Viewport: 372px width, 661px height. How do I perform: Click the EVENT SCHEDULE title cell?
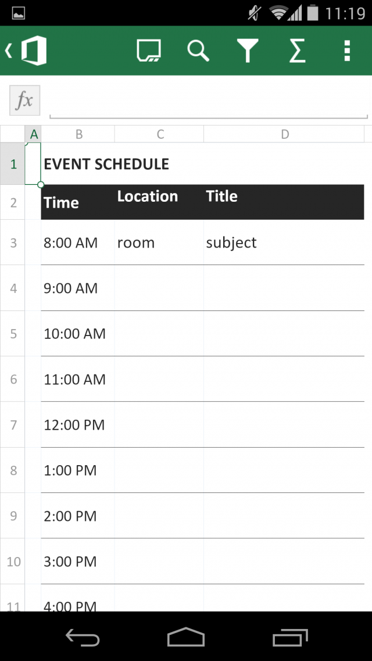tap(106, 164)
